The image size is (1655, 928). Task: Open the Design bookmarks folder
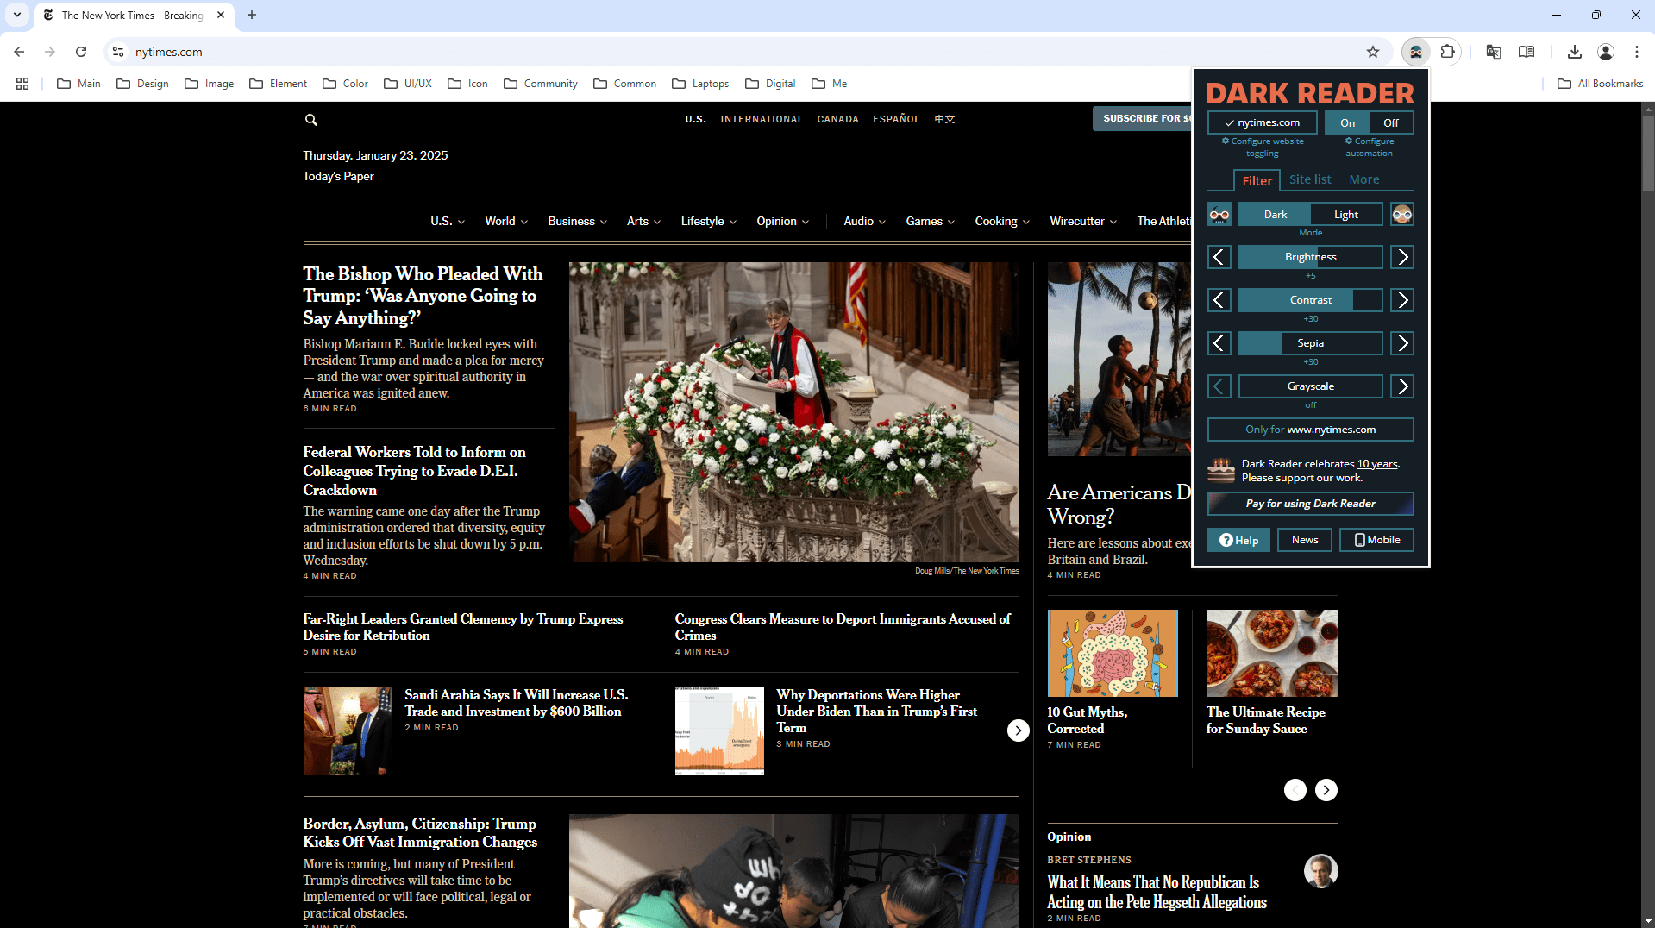[142, 84]
